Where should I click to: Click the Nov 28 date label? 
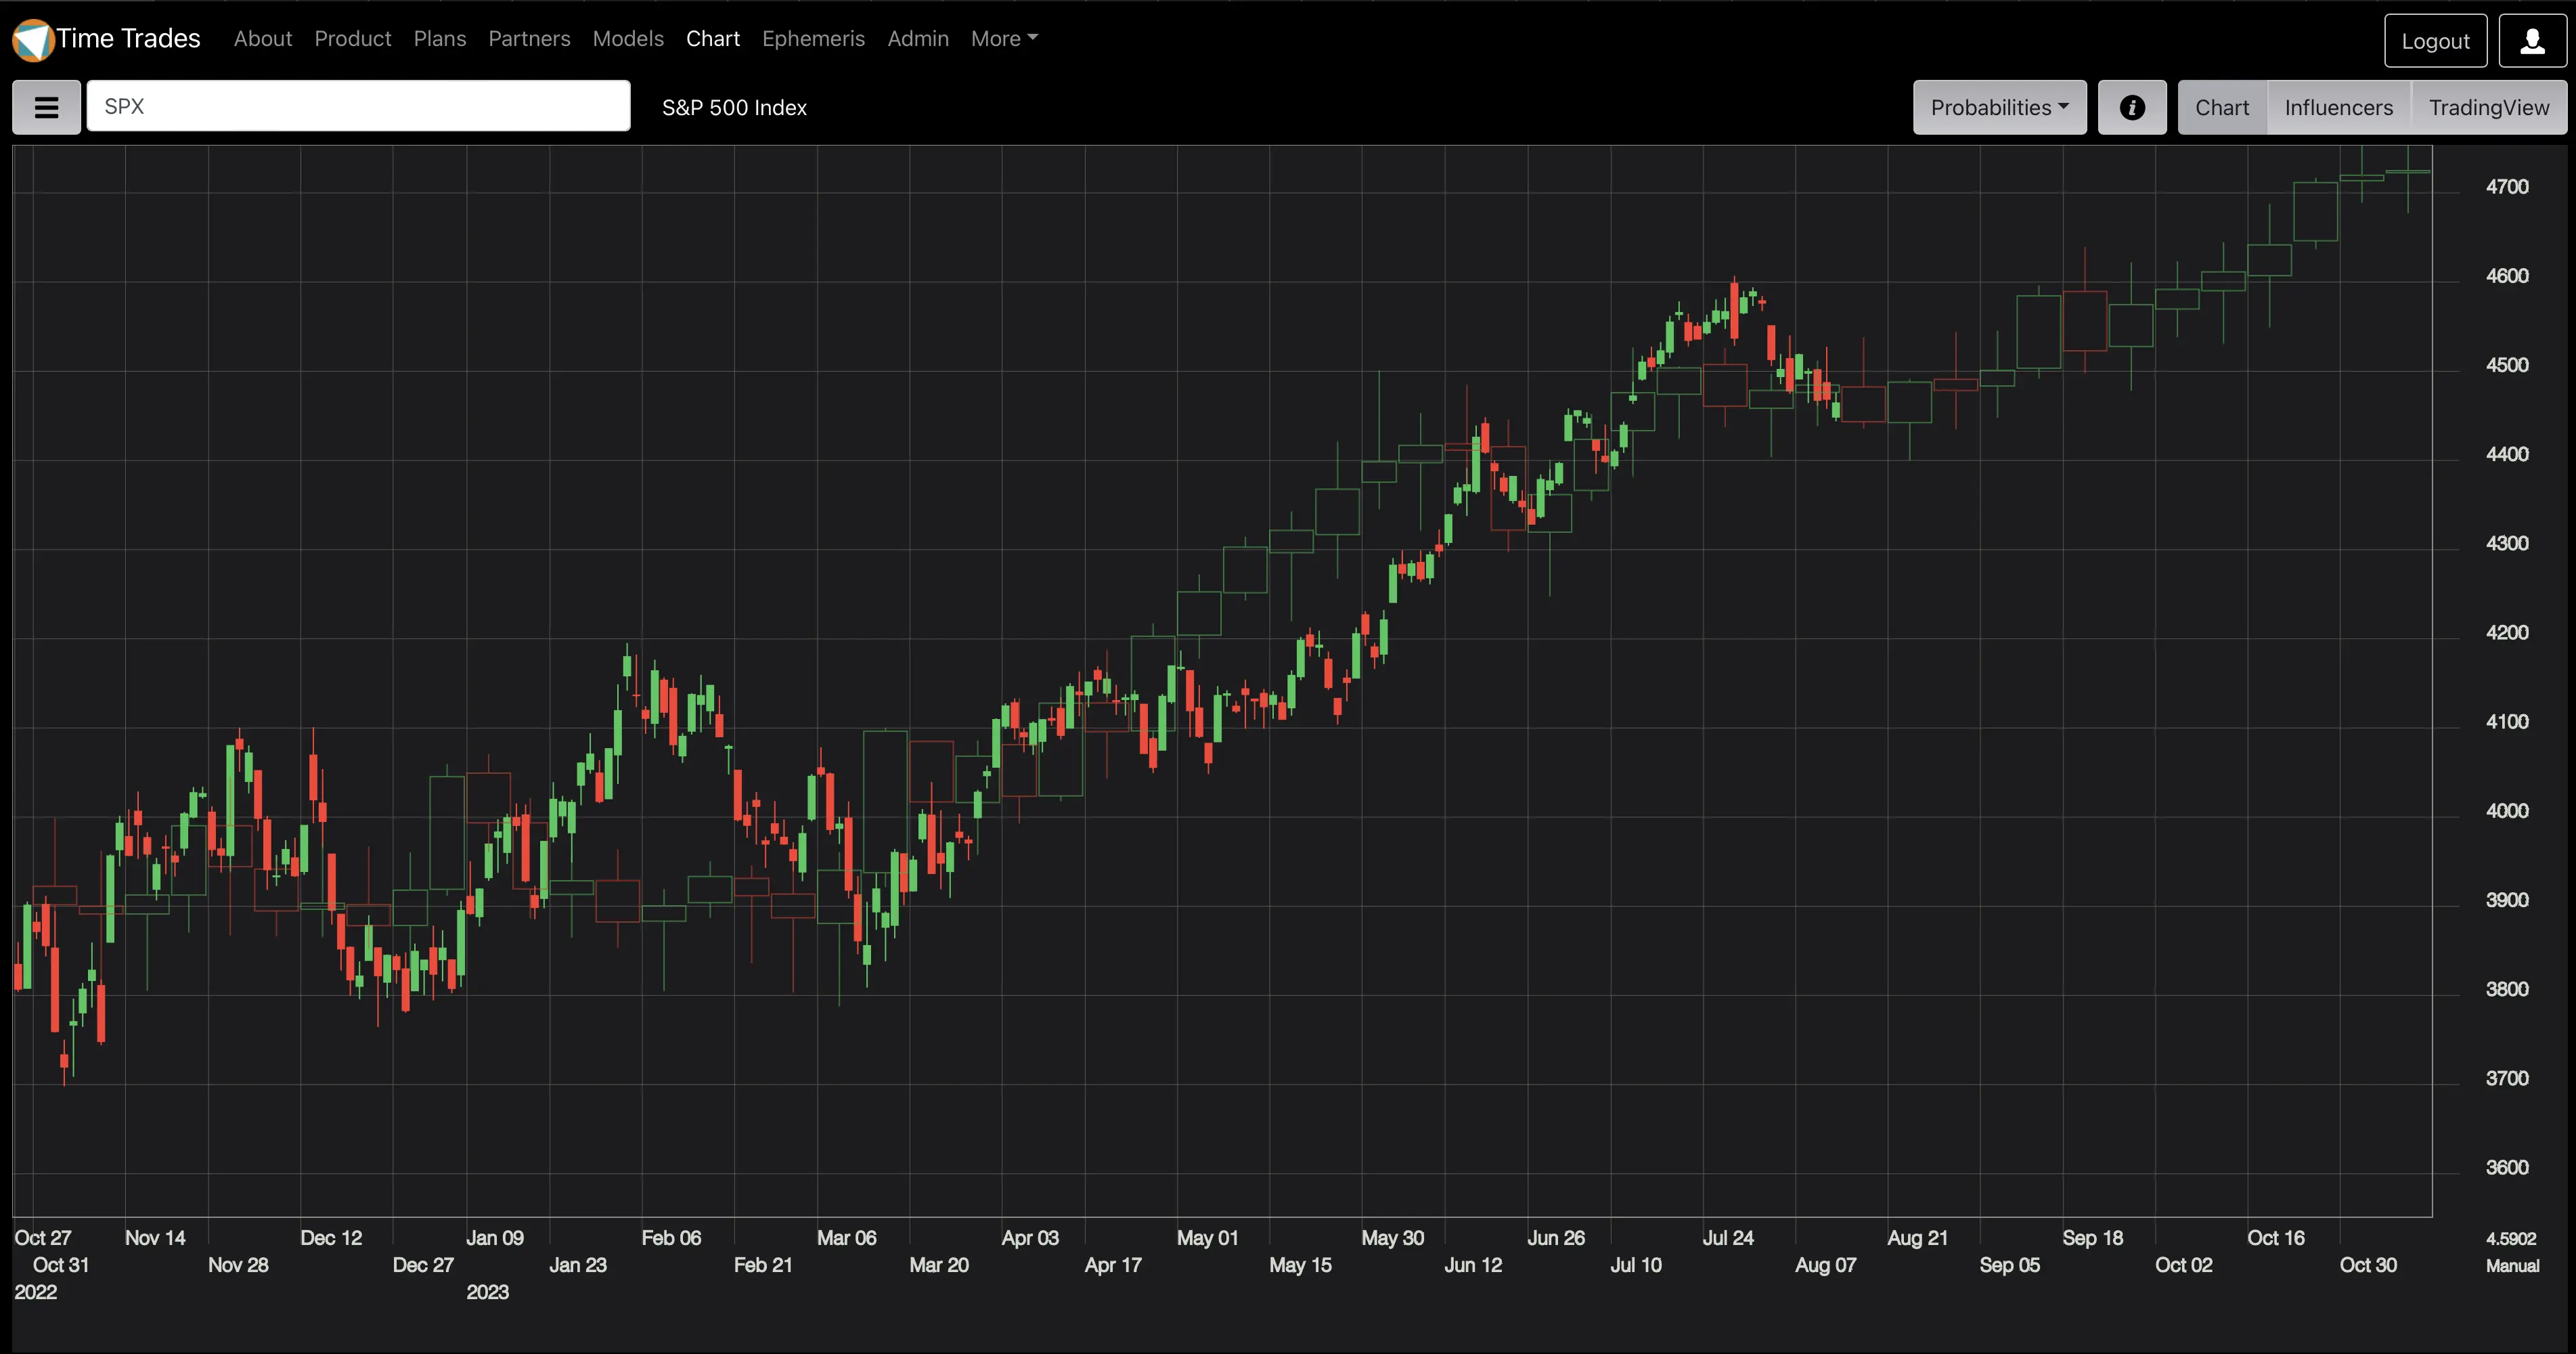238,1265
